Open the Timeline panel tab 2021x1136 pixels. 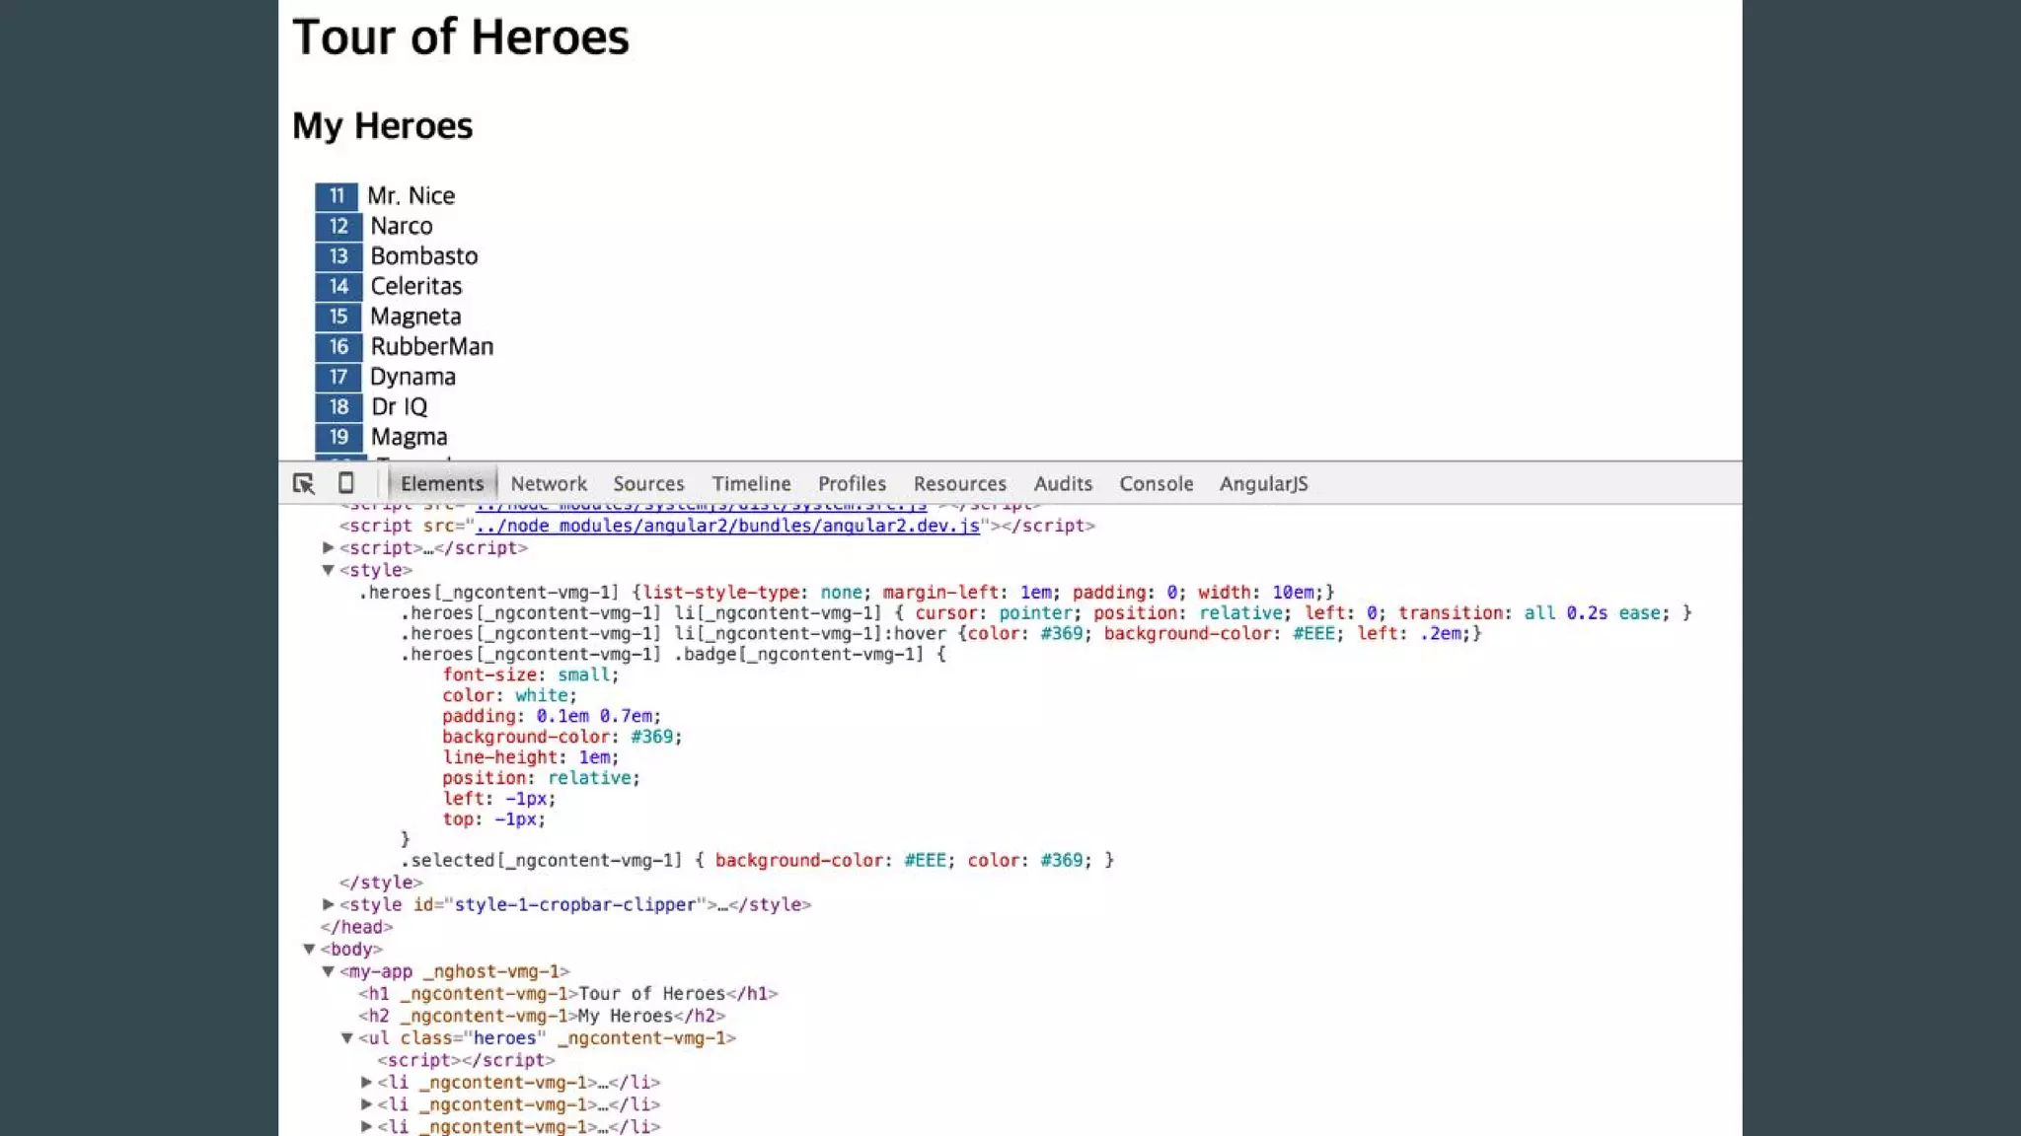click(751, 484)
